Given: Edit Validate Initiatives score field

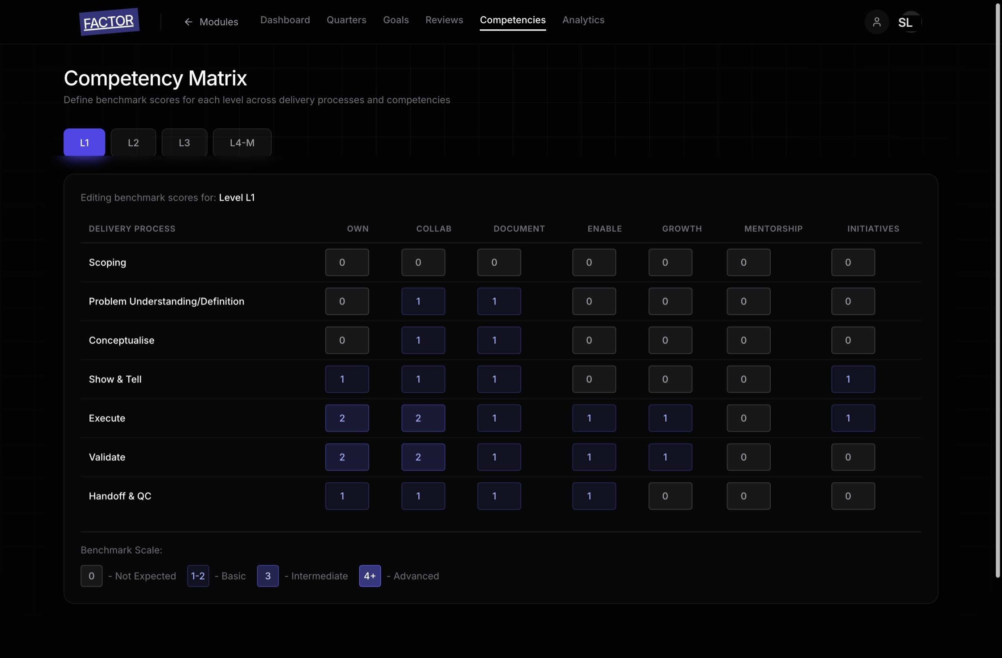Looking at the screenshot, I should pos(853,457).
